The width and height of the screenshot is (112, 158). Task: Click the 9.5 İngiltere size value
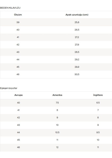click(98, 132)
